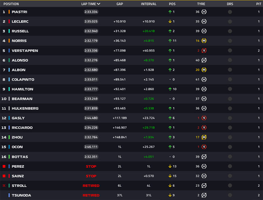Click Hamilton's green up arrow

click(x=170, y=89)
